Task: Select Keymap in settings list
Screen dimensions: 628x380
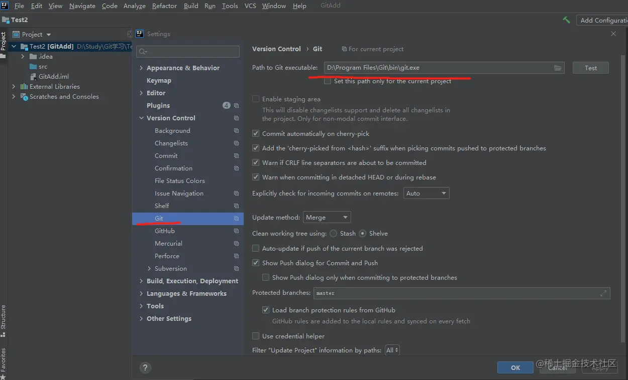Action: click(159, 81)
